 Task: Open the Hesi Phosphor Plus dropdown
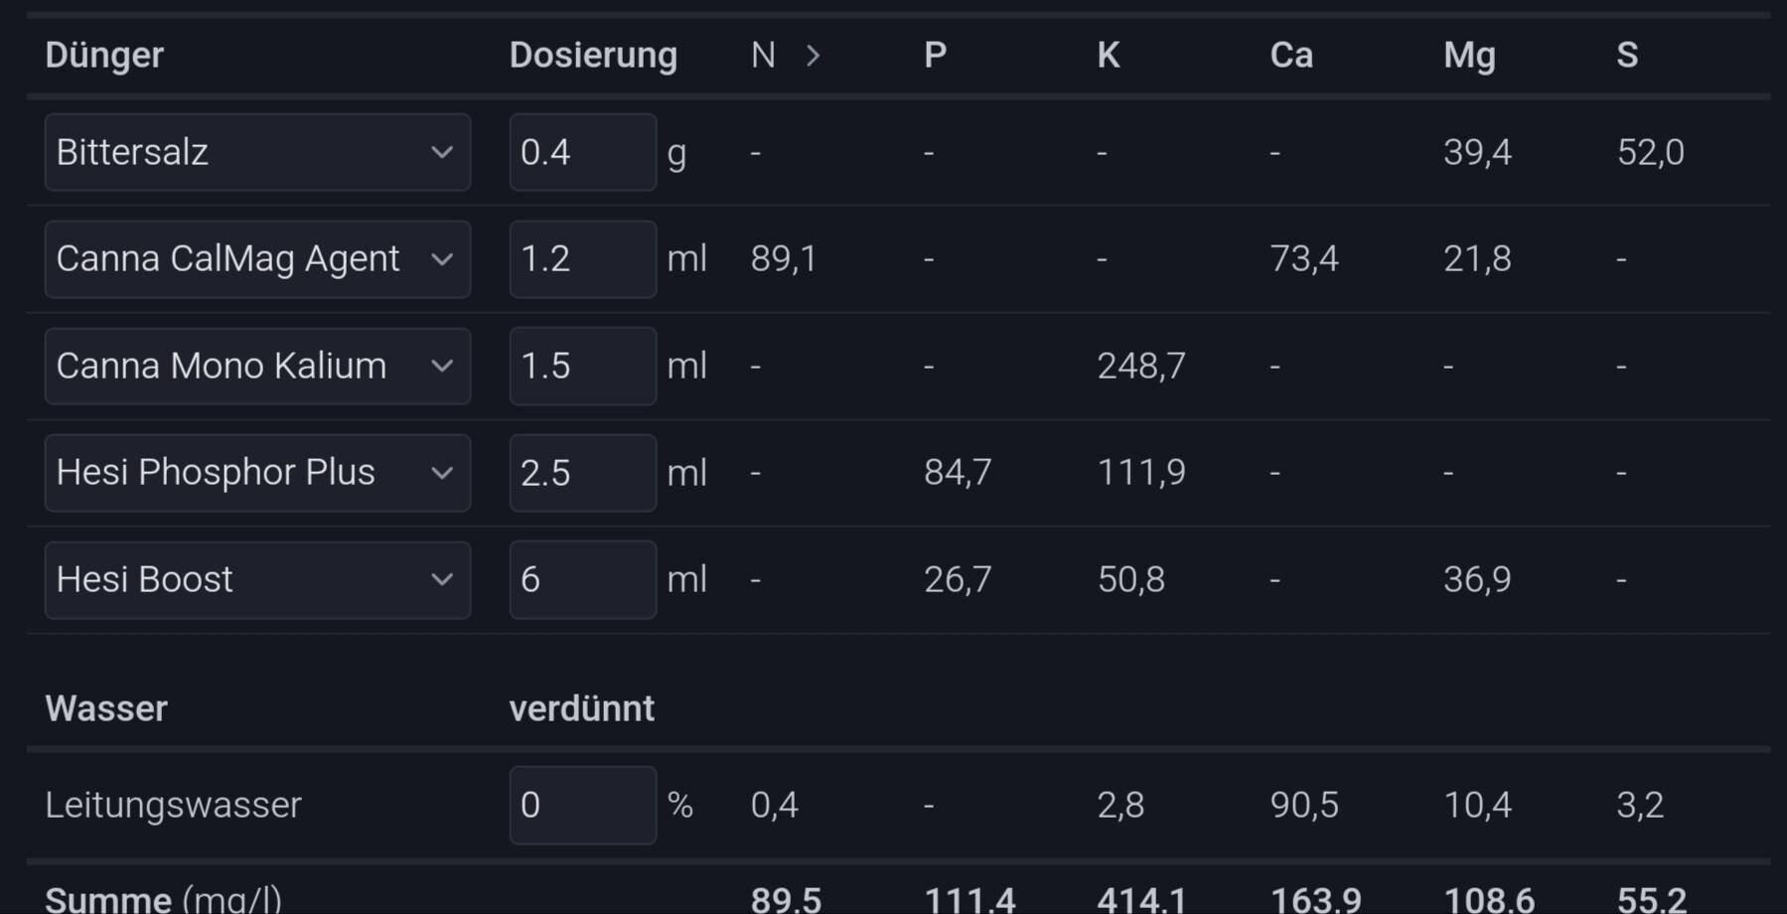(x=256, y=473)
